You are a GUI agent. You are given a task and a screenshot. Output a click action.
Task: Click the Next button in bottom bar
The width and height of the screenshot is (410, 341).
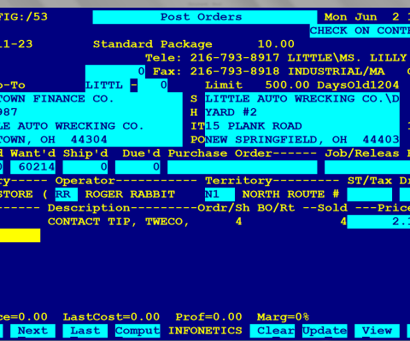click(32, 331)
